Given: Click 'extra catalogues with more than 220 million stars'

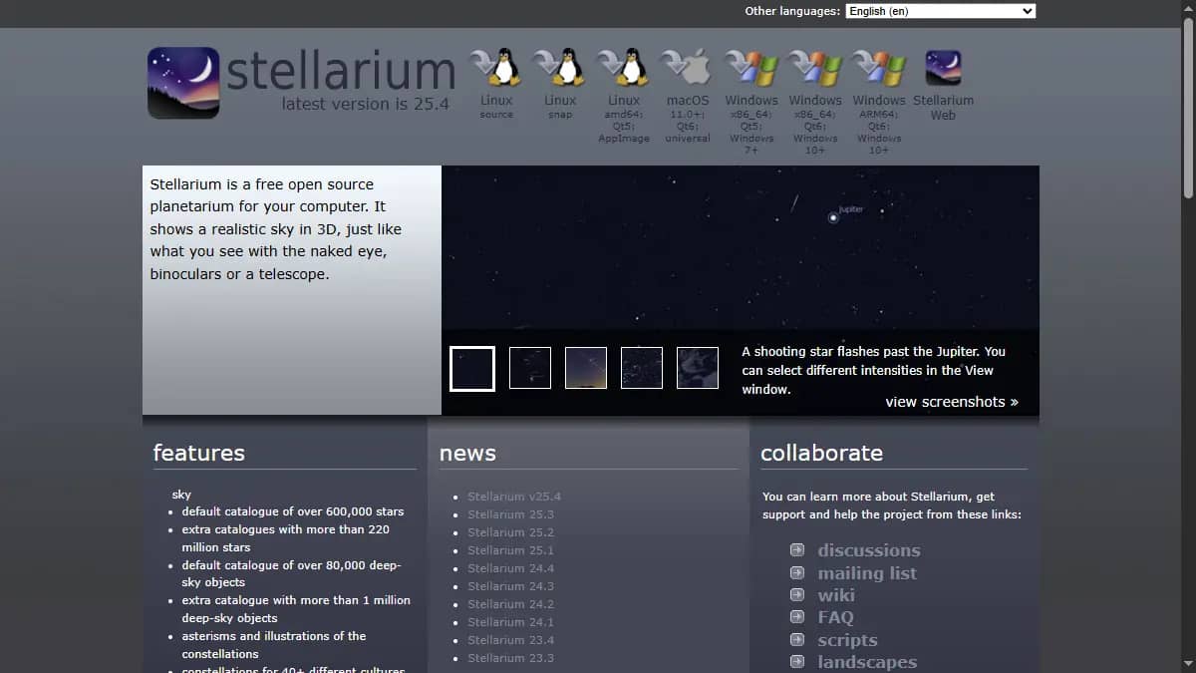Looking at the screenshot, I should (x=285, y=538).
